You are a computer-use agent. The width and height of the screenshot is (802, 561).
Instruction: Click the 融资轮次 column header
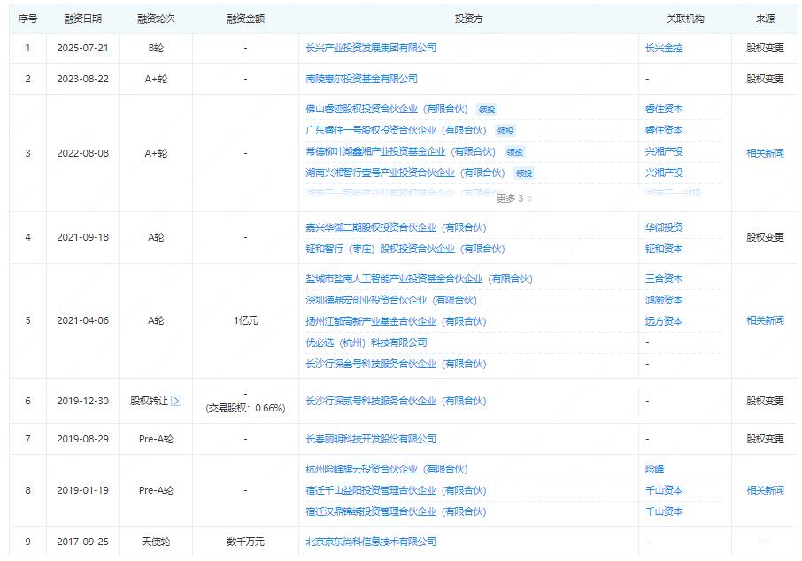[156, 19]
